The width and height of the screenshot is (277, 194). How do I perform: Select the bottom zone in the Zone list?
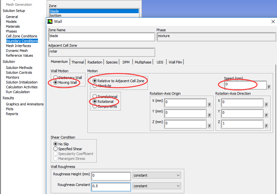click(x=94, y=15)
